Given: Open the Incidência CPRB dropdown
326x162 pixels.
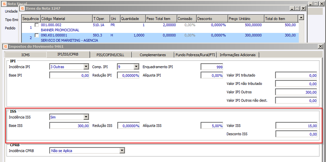Looking at the screenshot, I should tap(122, 151).
